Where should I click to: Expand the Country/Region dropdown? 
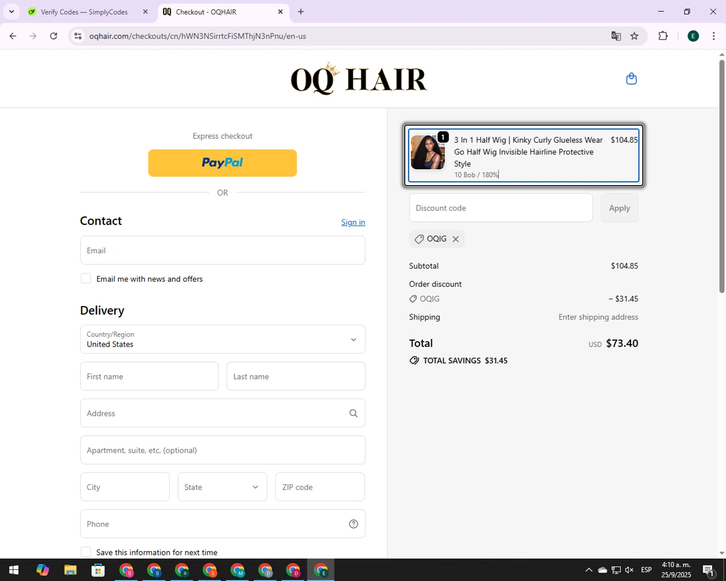click(x=223, y=339)
